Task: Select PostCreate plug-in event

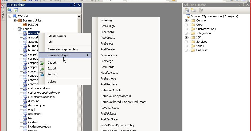Action: pyautogui.click(x=108, y=38)
